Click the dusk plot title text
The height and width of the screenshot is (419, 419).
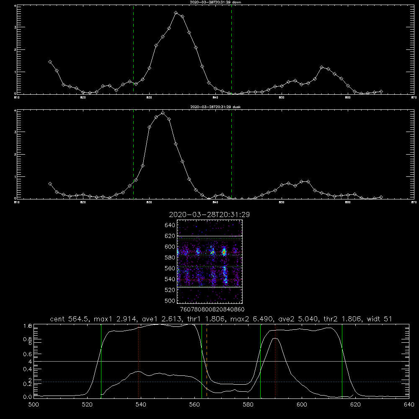[x=215, y=106]
